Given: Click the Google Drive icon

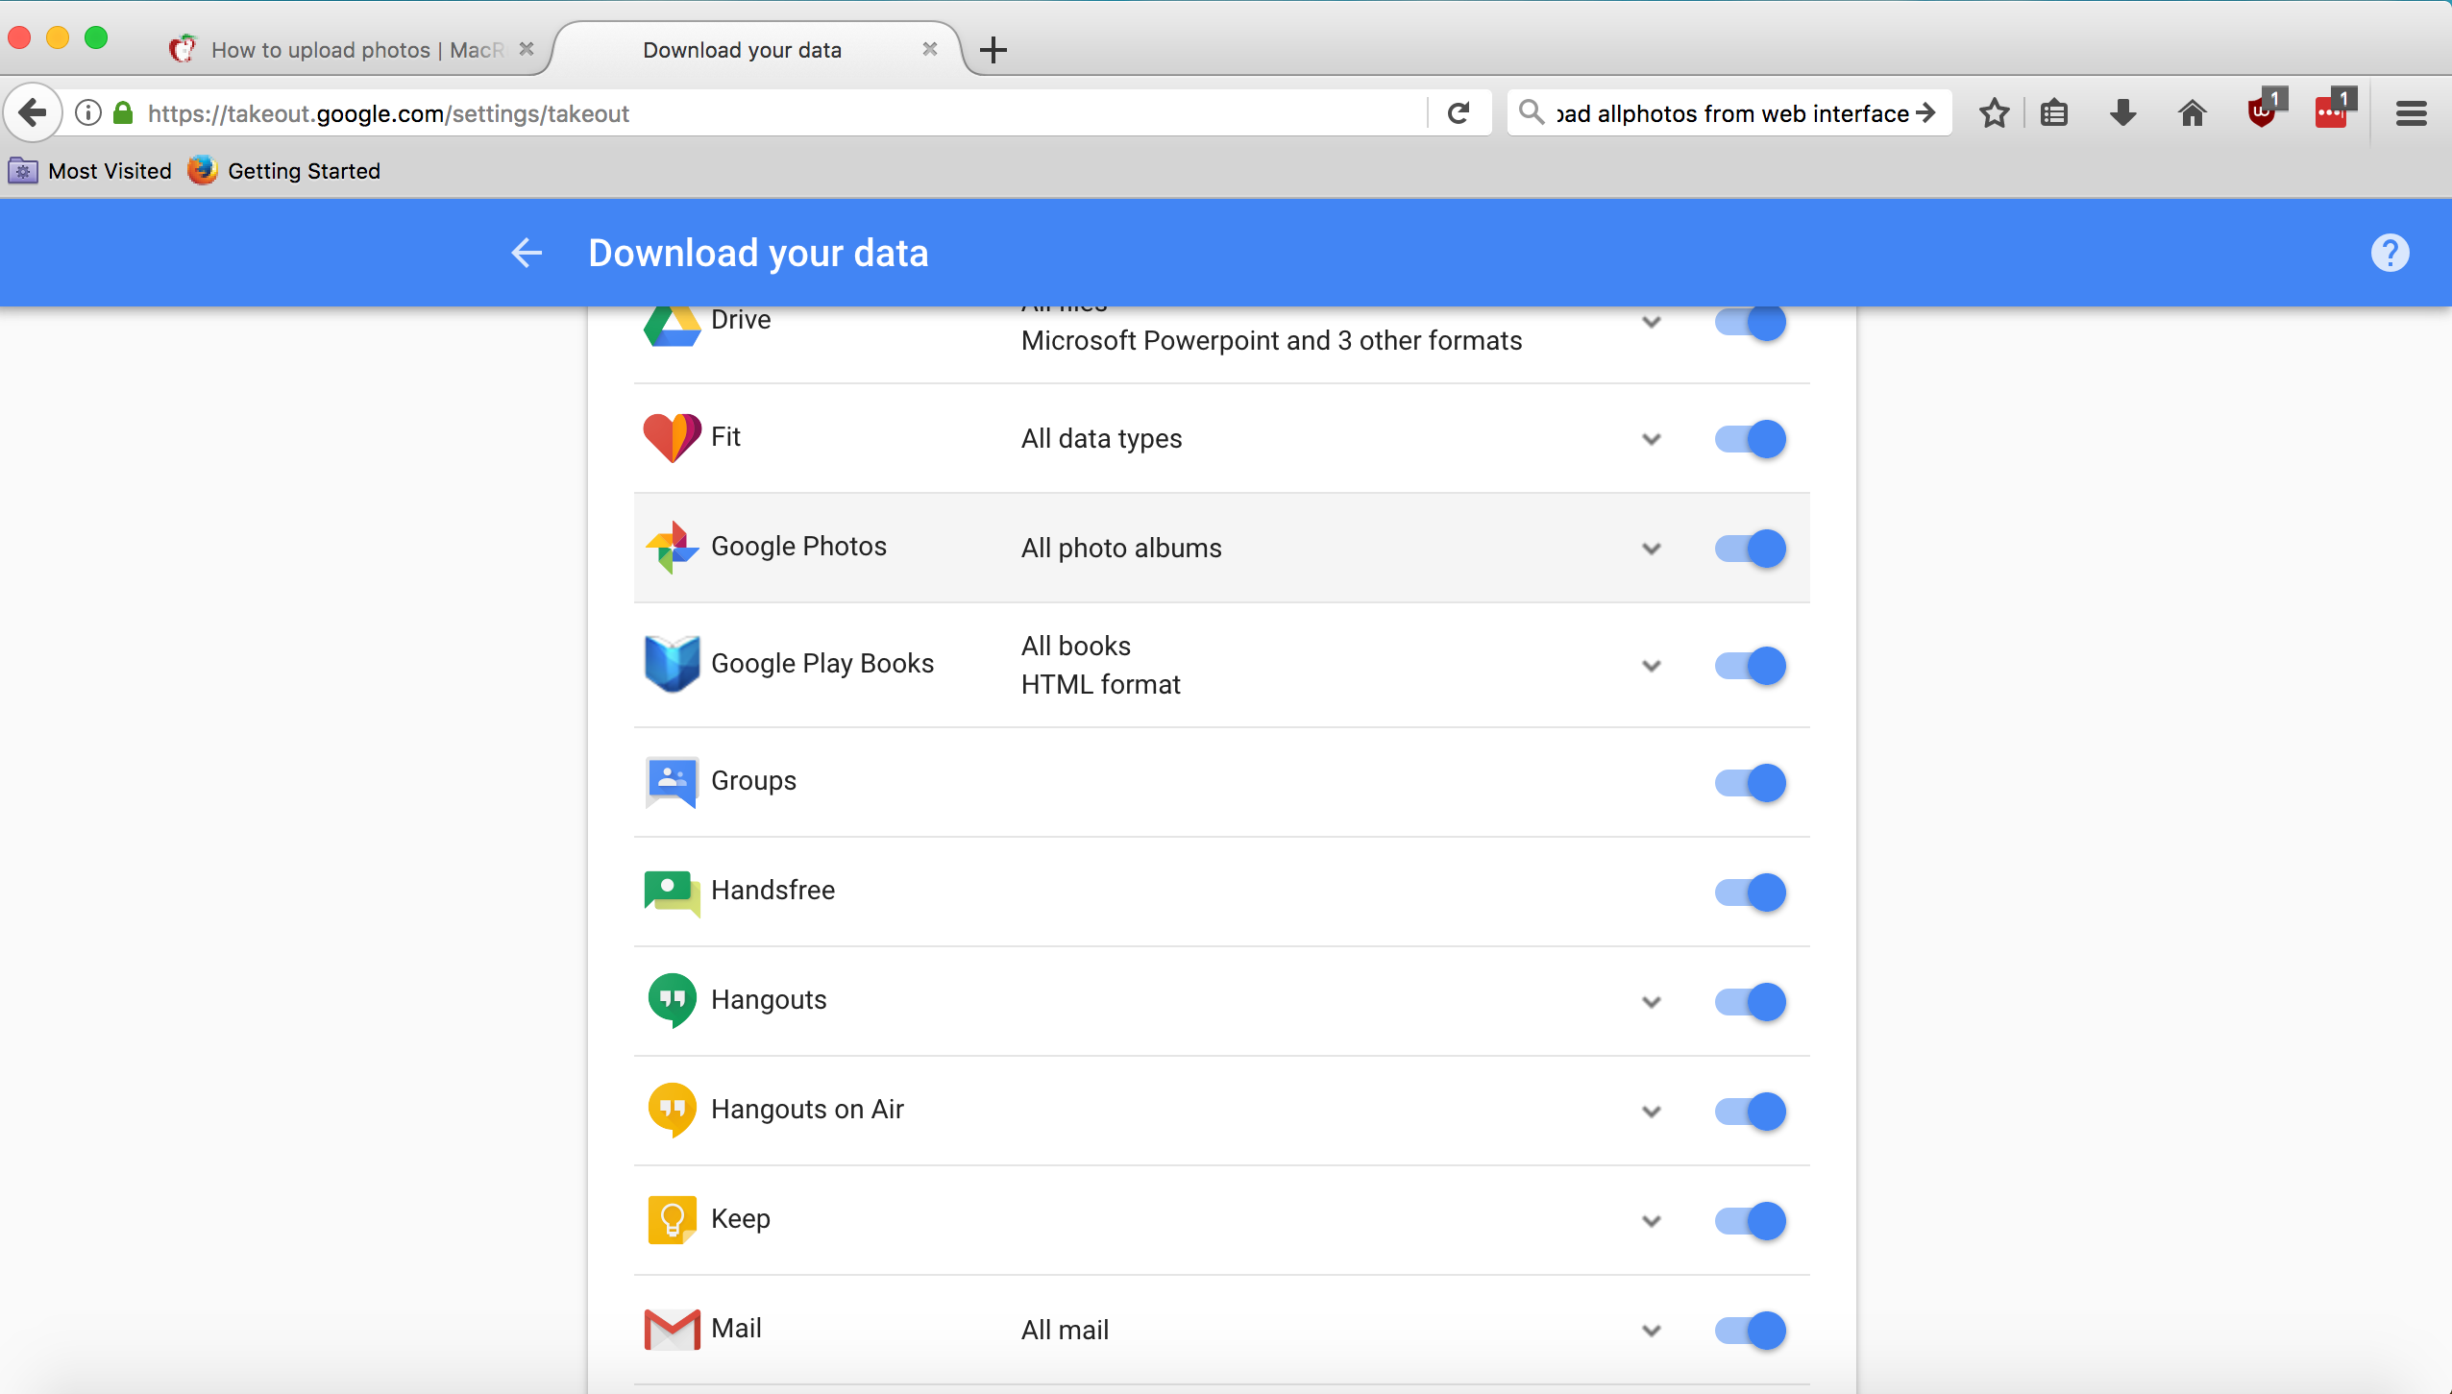Looking at the screenshot, I should (x=672, y=326).
